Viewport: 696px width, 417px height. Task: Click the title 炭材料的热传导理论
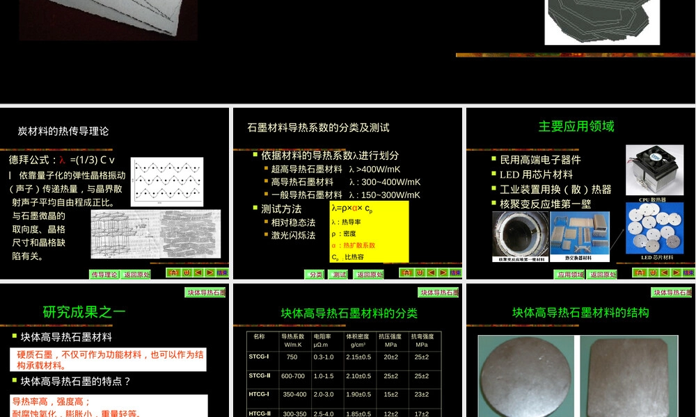(63, 131)
